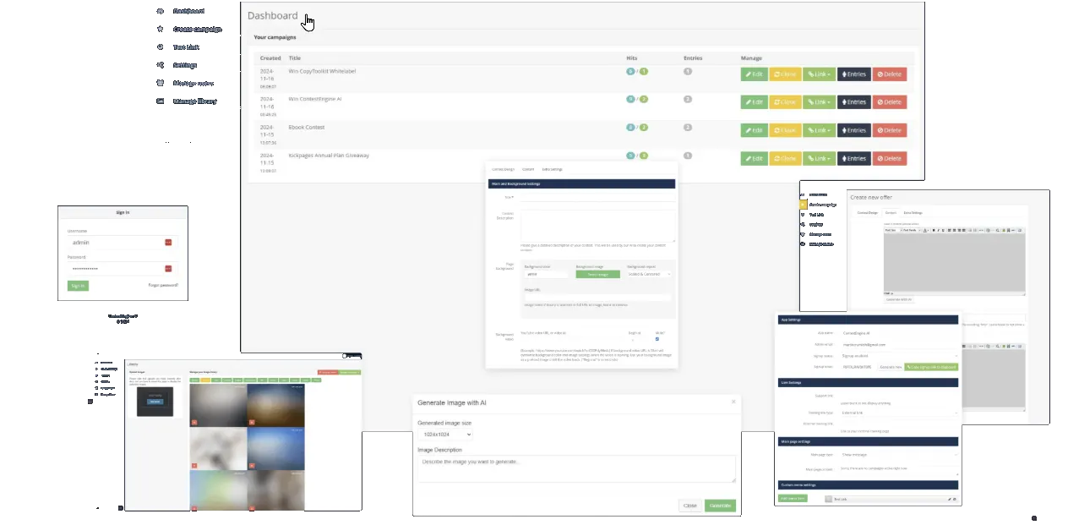Click the green Generate button
The height and width of the screenshot is (525, 1068).
coord(720,506)
